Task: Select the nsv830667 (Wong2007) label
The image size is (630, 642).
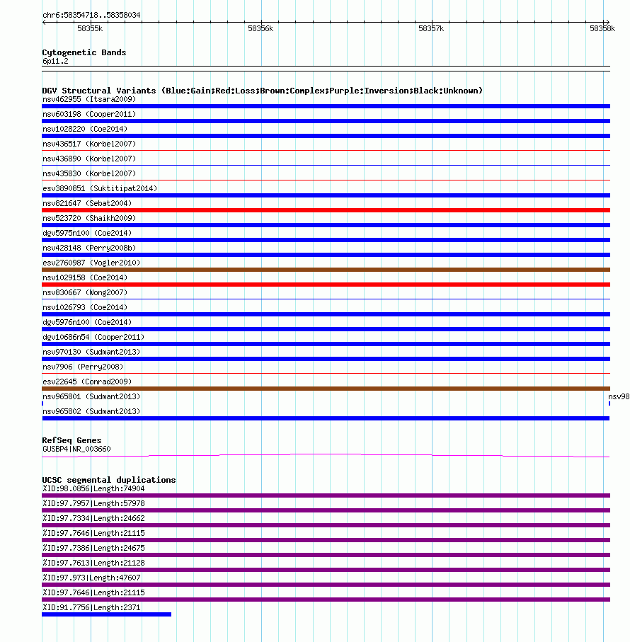Action: pyautogui.click(x=85, y=292)
